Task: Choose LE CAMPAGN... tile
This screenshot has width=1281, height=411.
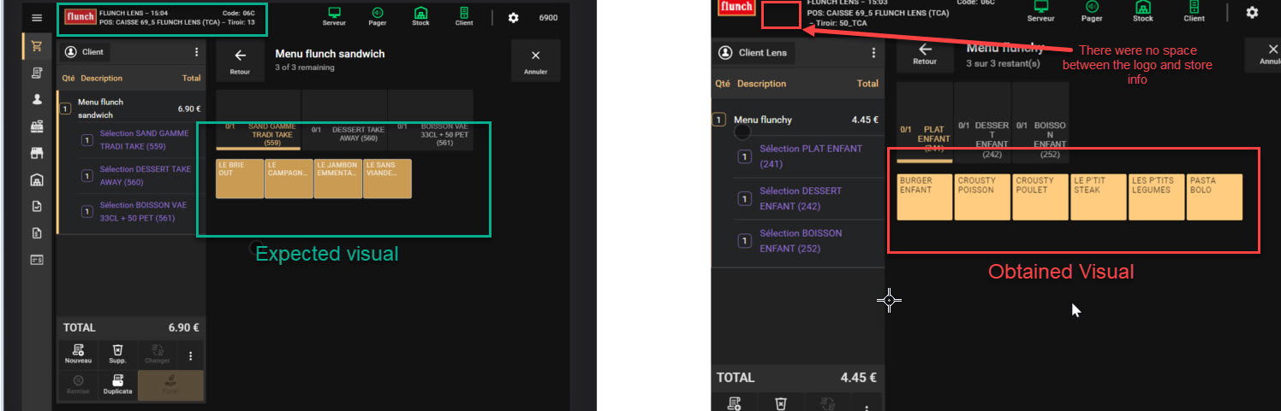Action: point(289,179)
